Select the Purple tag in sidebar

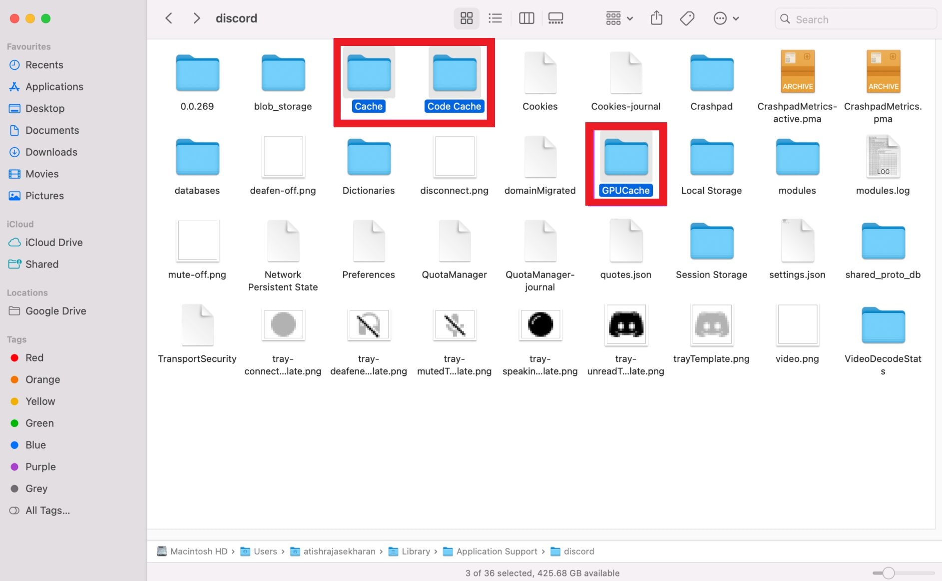[x=40, y=466]
